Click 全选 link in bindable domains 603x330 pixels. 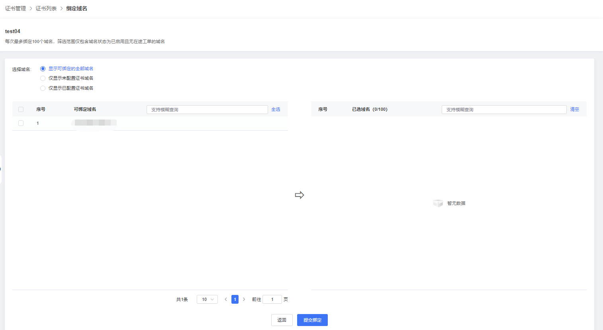coord(276,109)
